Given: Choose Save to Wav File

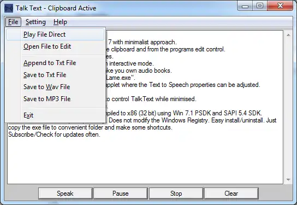Looking at the screenshot, I should click(55, 87).
